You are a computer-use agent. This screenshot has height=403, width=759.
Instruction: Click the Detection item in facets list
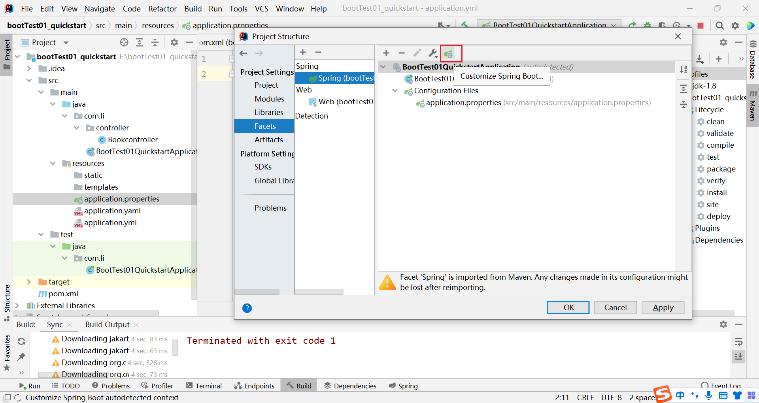(312, 116)
